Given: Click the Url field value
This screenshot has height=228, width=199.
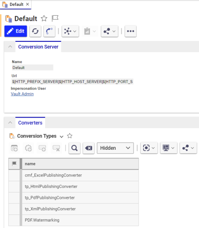Looking at the screenshot, I should (72, 82).
